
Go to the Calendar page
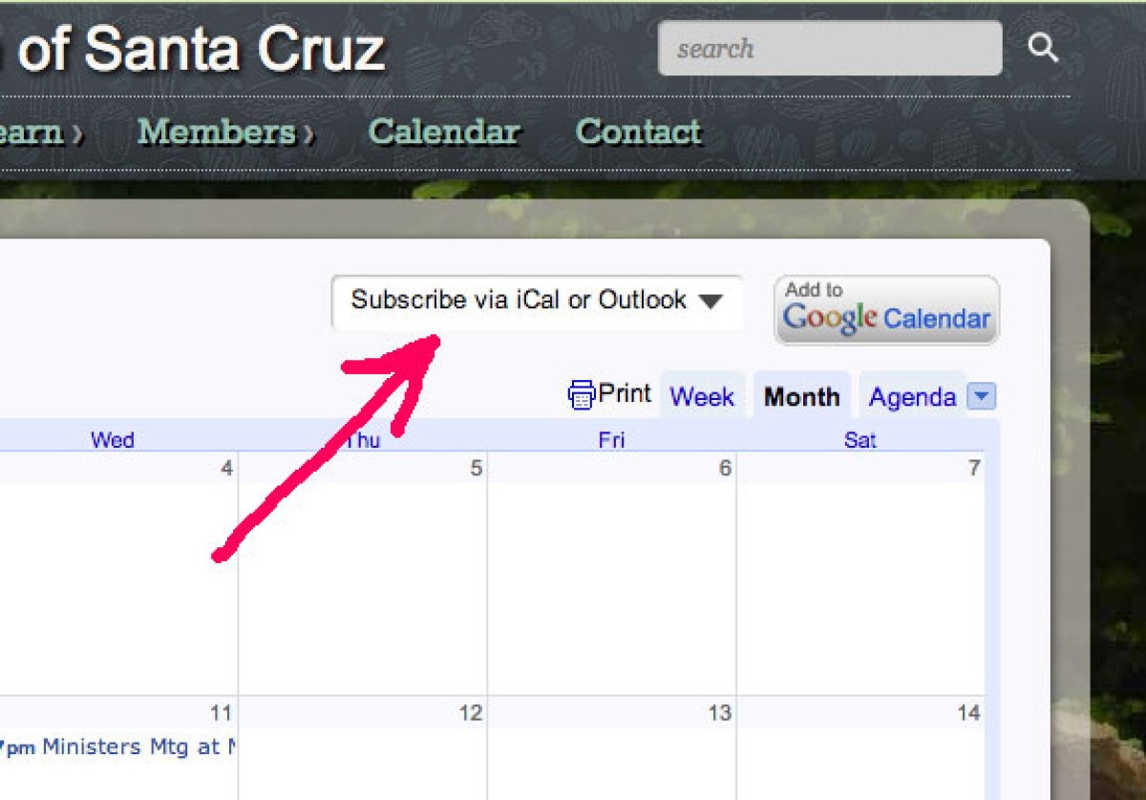coord(444,132)
